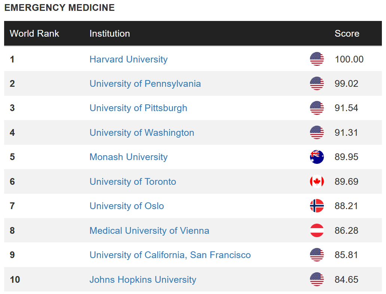This screenshot has width=386, height=294.
Task: Click the Australian flag next to Monash University
Action: [317, 157]
